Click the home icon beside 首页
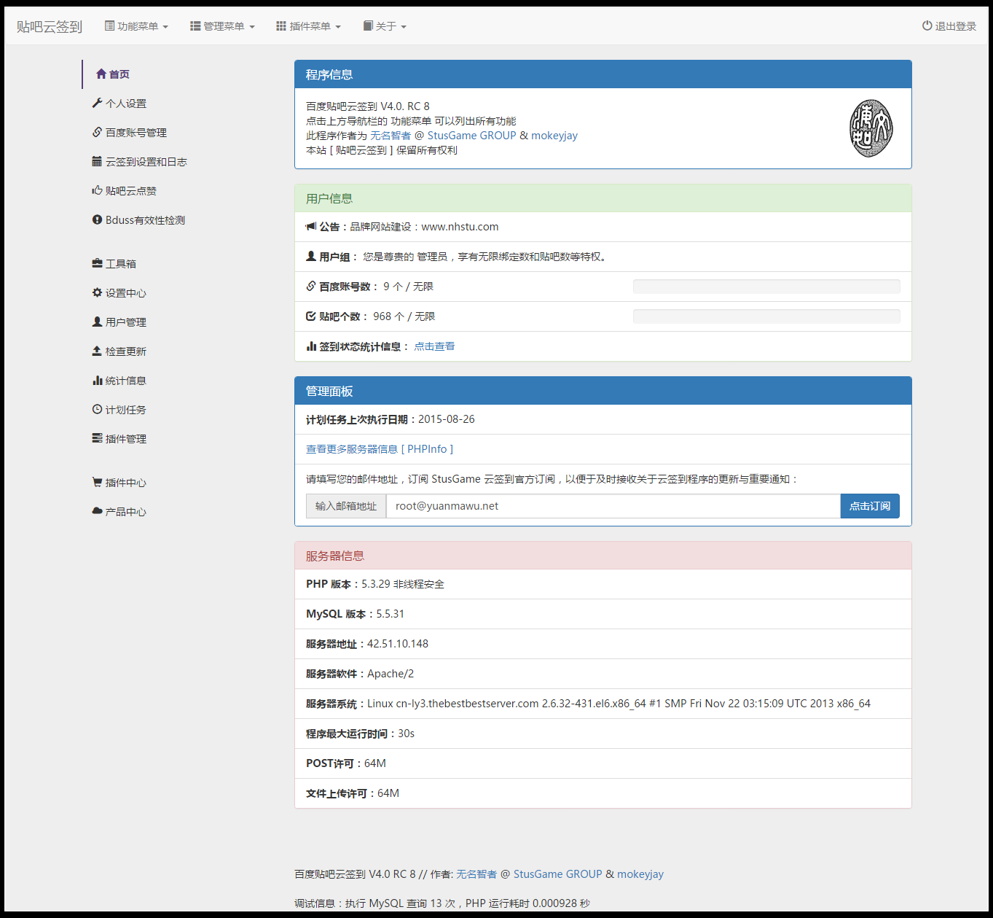The image size is (993, 918). point(101,74)
